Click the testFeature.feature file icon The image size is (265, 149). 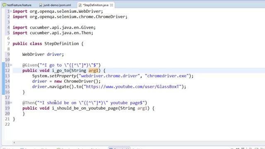point(5,5)
